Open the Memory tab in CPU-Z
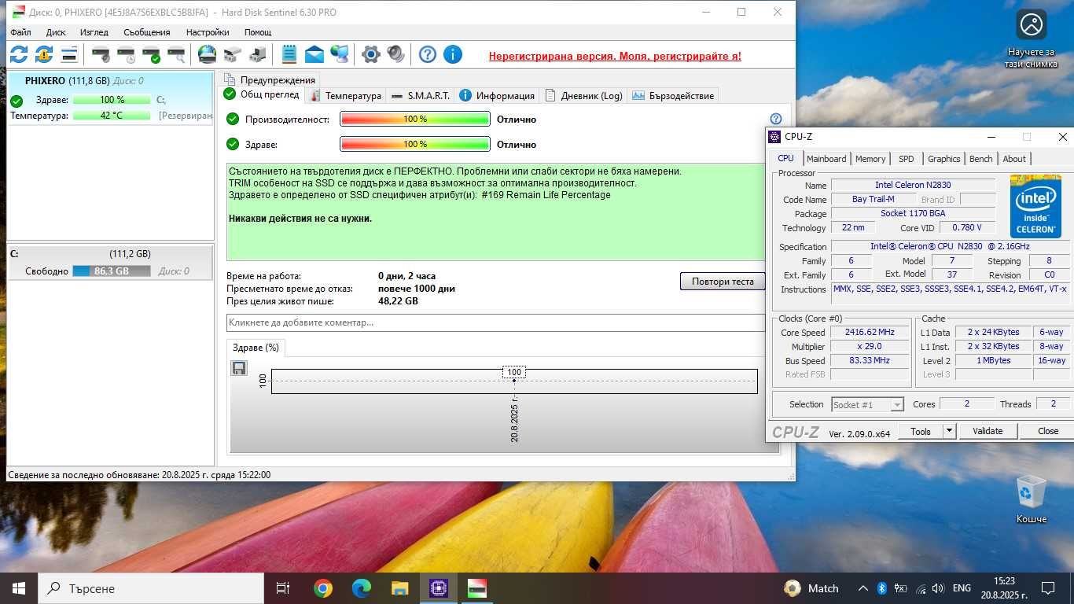The image size is (1074, 604). tap(870, 158)
